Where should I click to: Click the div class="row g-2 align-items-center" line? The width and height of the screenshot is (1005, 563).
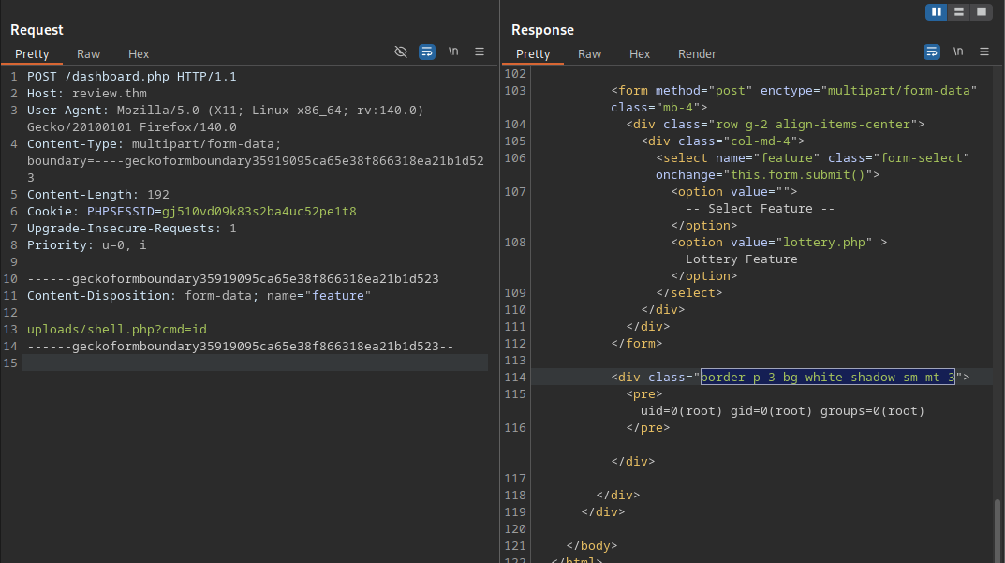coord(776,124)
